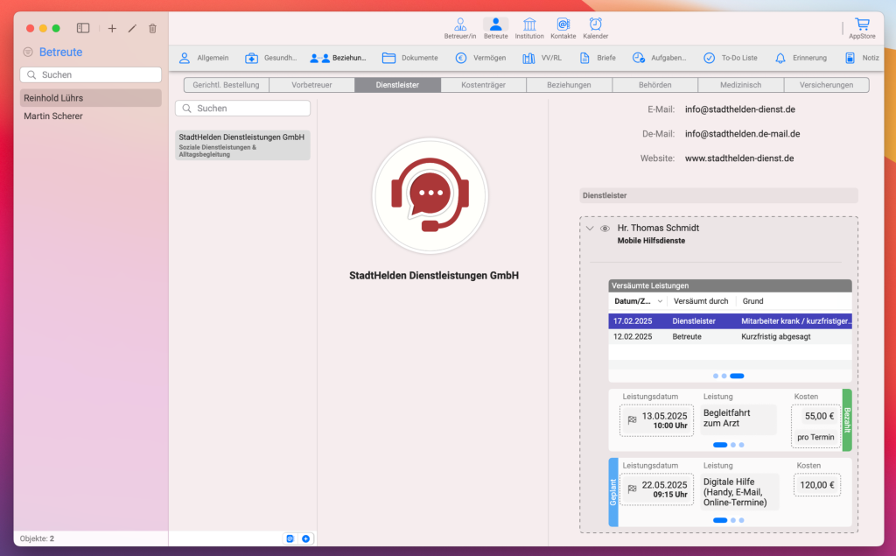Open the Institution section
Screen dimensions: 896x556
coord(529,28)
